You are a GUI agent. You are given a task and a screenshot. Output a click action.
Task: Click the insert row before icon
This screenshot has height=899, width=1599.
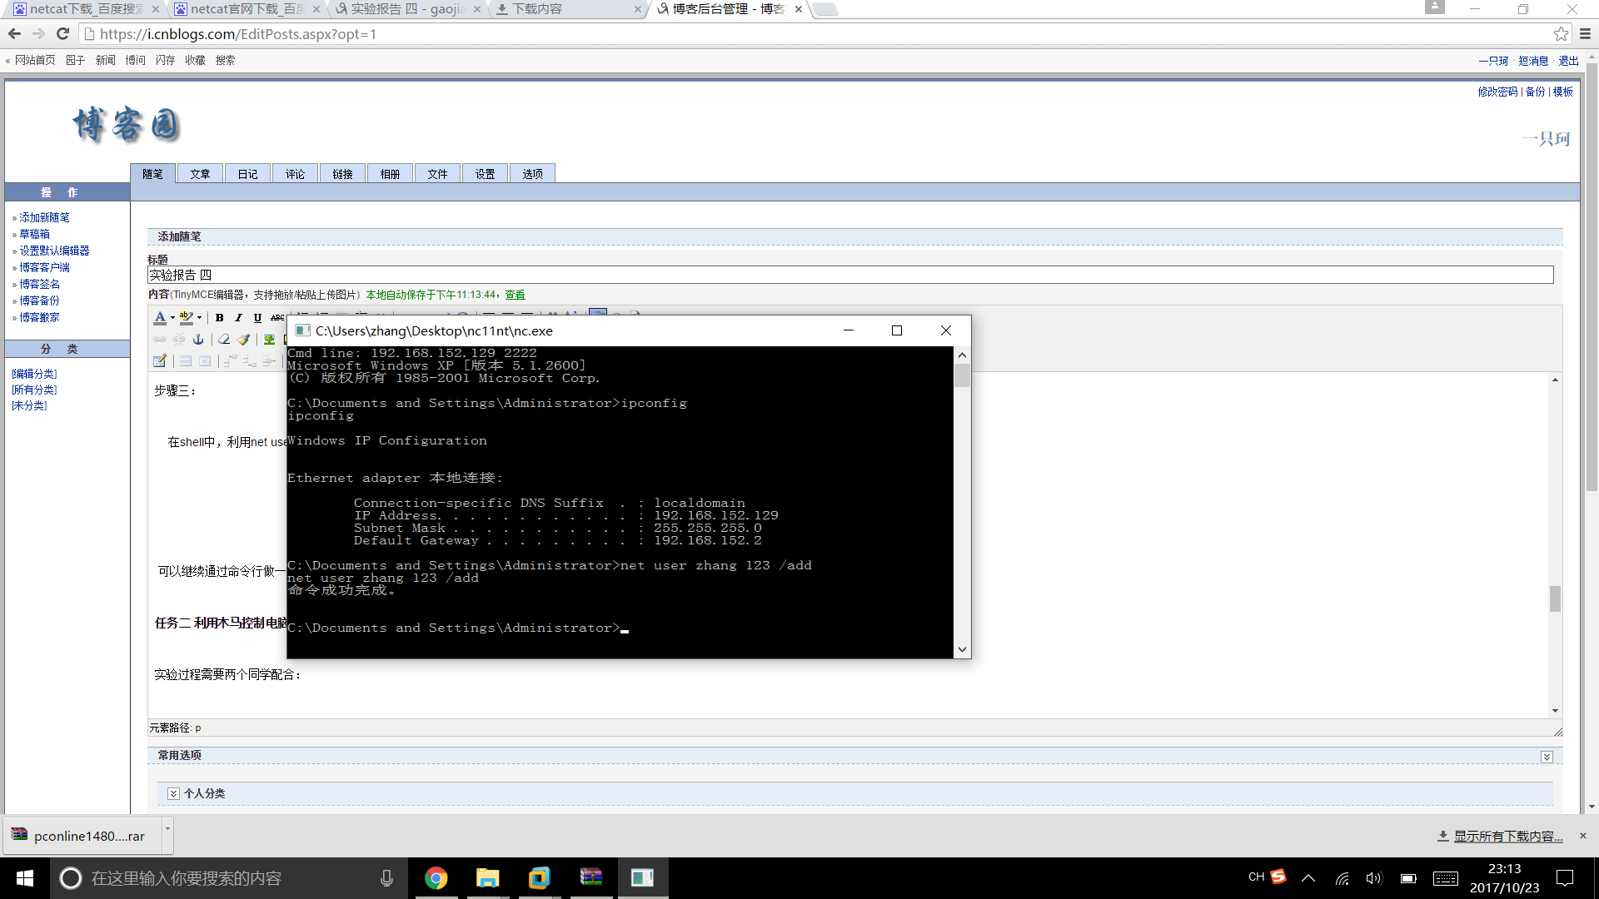pyautogui.click(x=231, y=361)
